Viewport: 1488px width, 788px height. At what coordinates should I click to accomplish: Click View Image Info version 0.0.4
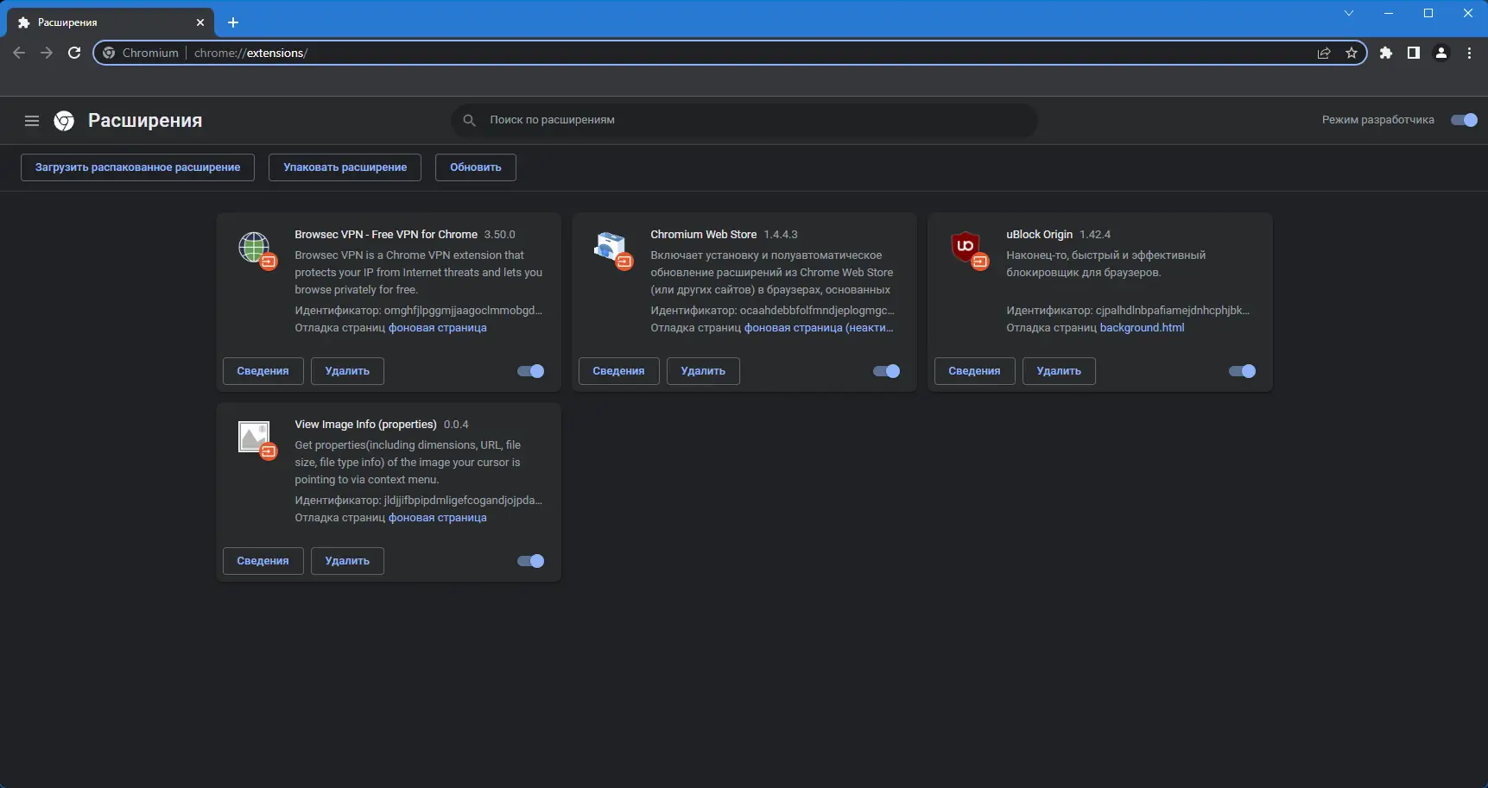click(456, 425)
